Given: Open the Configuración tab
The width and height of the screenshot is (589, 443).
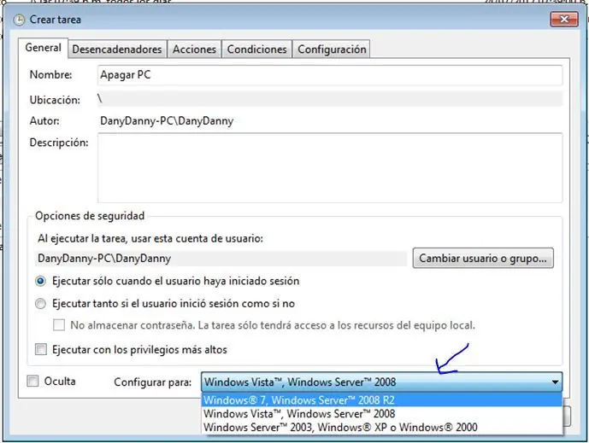Looking at the screenshot, I should coord(332,50).
